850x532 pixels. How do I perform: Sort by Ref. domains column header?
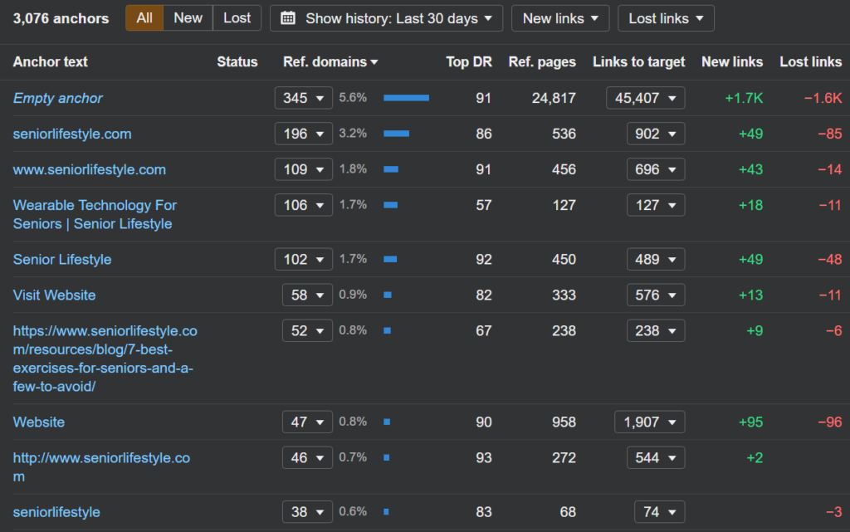point(330,61)
